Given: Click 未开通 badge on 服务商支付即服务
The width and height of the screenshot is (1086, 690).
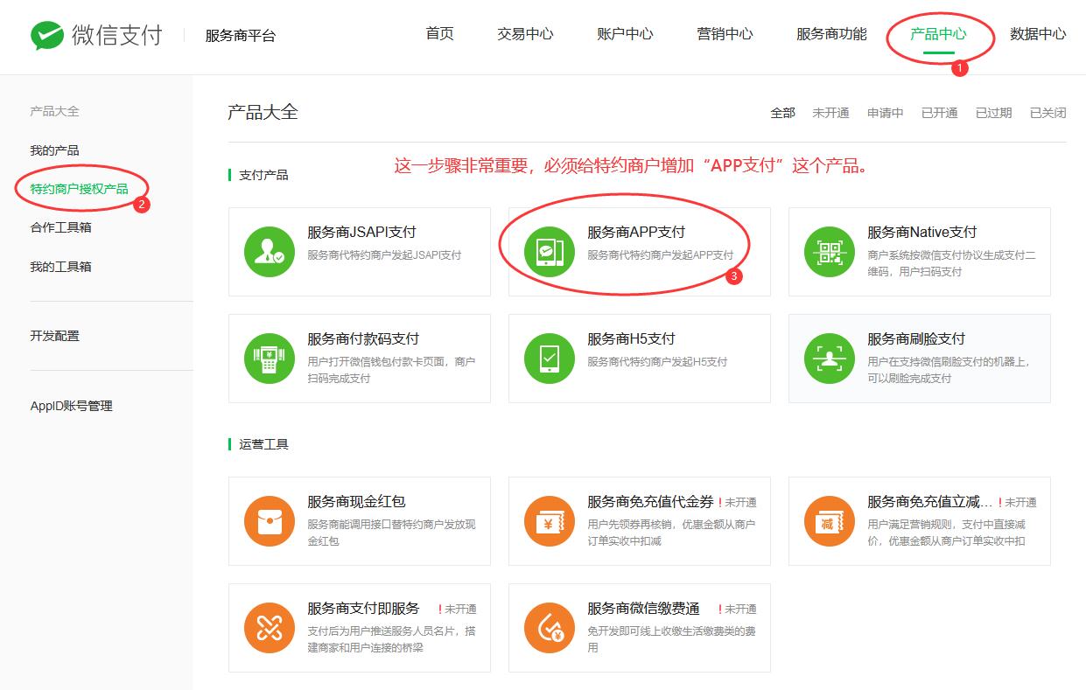Looking at the screenshot, I should 458,610.
